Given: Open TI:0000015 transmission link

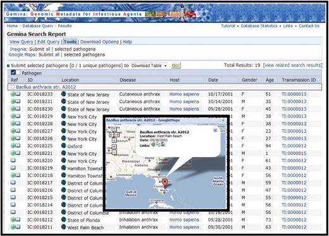Looking at the screenshot, I should click(x=294, y=153).
